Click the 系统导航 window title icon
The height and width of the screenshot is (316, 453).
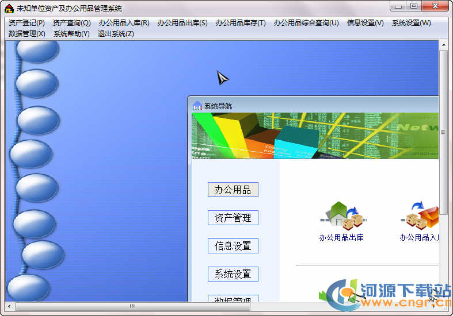197,106
